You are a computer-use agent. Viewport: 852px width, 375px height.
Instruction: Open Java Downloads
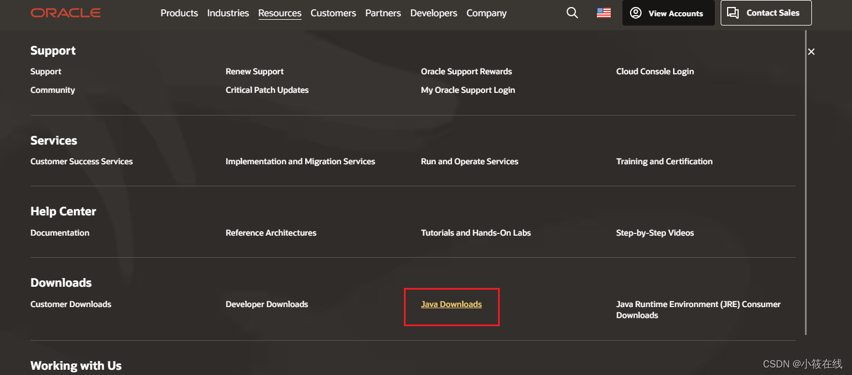coord(452,304)
